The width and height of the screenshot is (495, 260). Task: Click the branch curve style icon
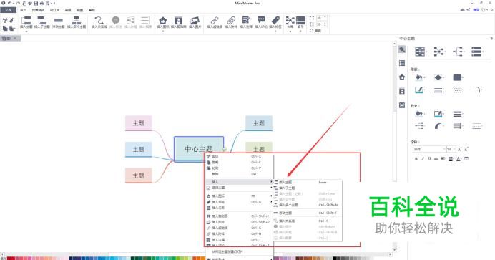[x=438, y=126]
